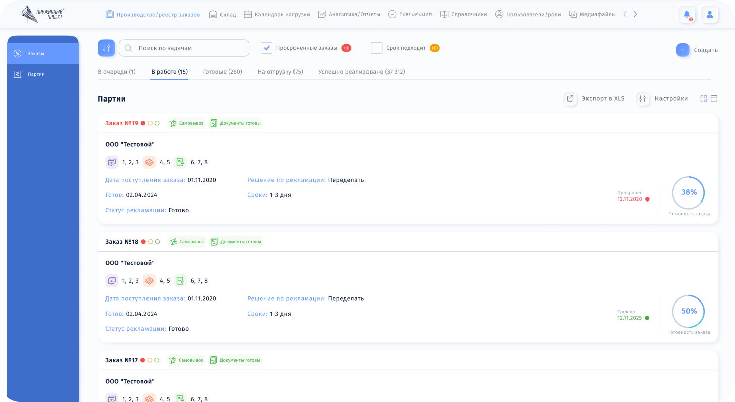Click green icon next to 6, 7, 8 in Заказ №18

point(180,281)
